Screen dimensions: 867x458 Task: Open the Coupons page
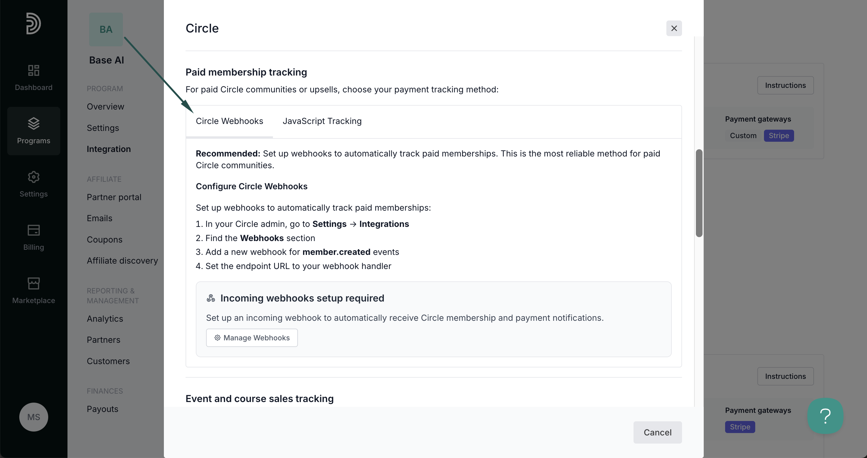[105, 240]
